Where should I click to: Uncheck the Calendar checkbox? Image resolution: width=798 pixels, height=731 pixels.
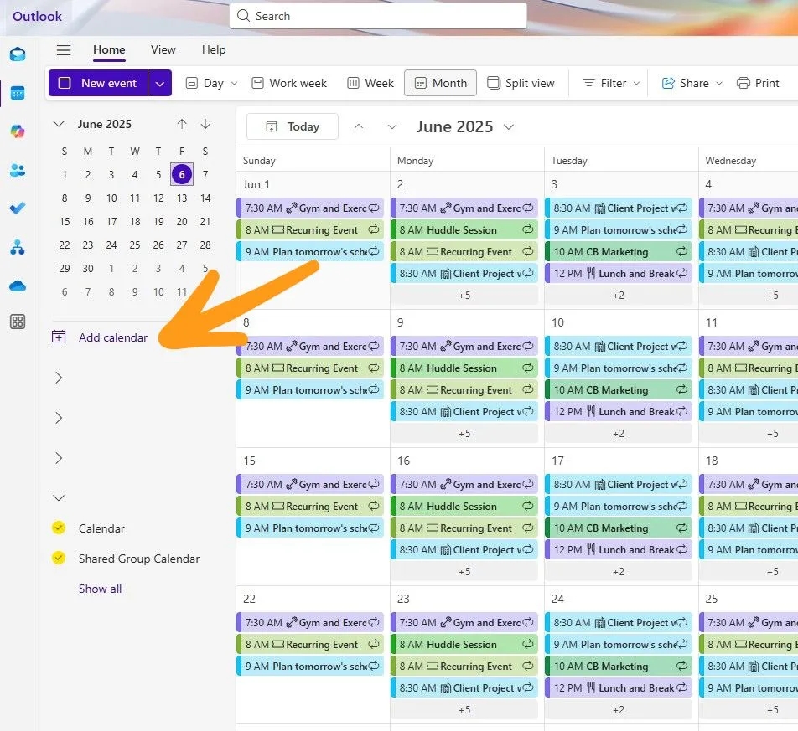point(59,528)
